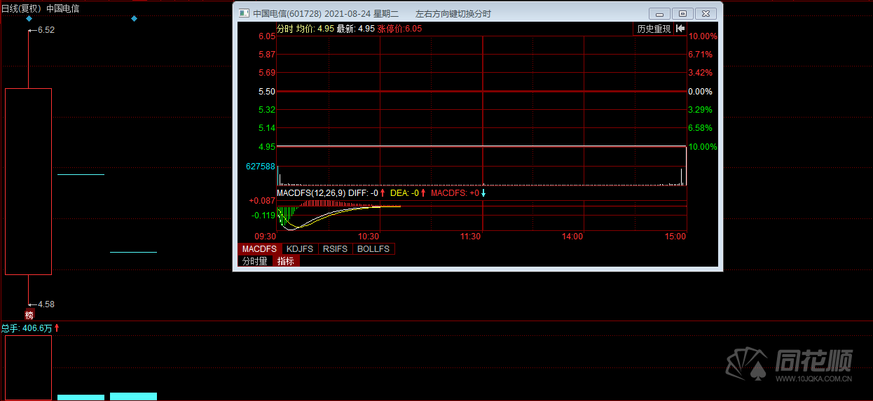
Task: Click the 涨停价:6.05 text in the popup header
Action: 400,29
